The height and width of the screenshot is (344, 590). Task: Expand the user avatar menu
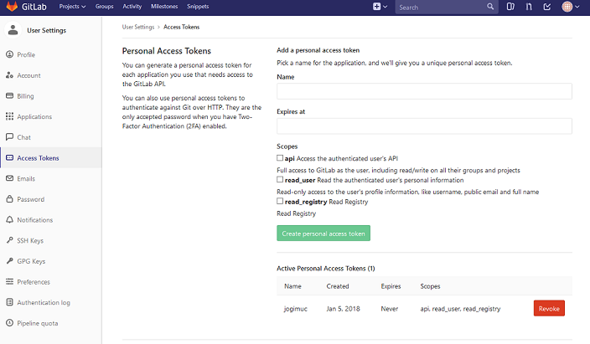[571, 7]
